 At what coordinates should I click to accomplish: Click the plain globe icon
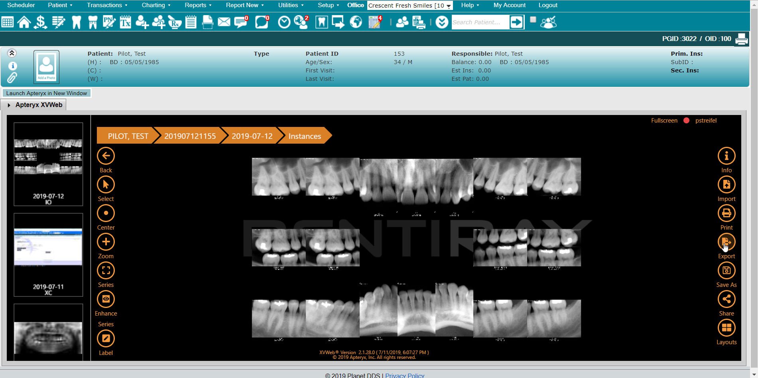[x=356, y=22]
